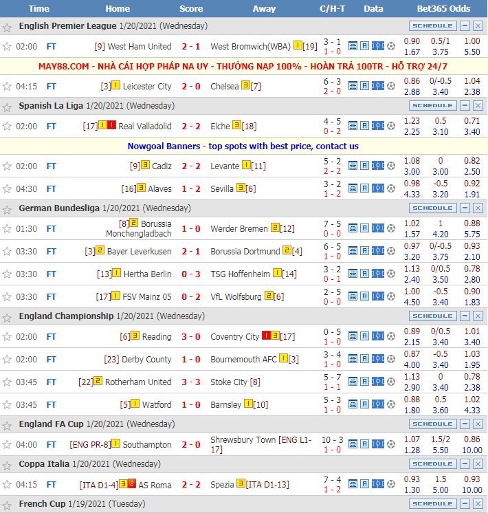Image resolution: width=488 pixels, height=513 pixels.
Task: Open odds table icon for Rotherham United match
Action: coord(353,382)
